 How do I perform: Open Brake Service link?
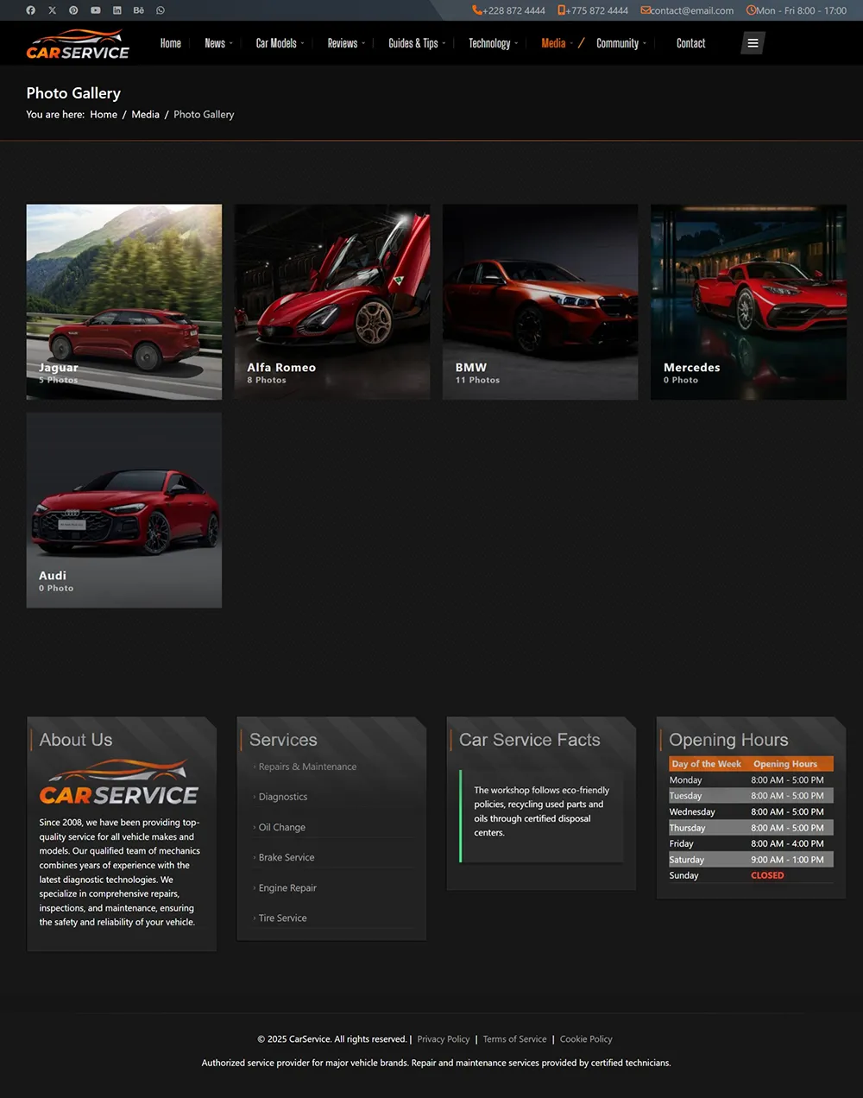point(287,857)
